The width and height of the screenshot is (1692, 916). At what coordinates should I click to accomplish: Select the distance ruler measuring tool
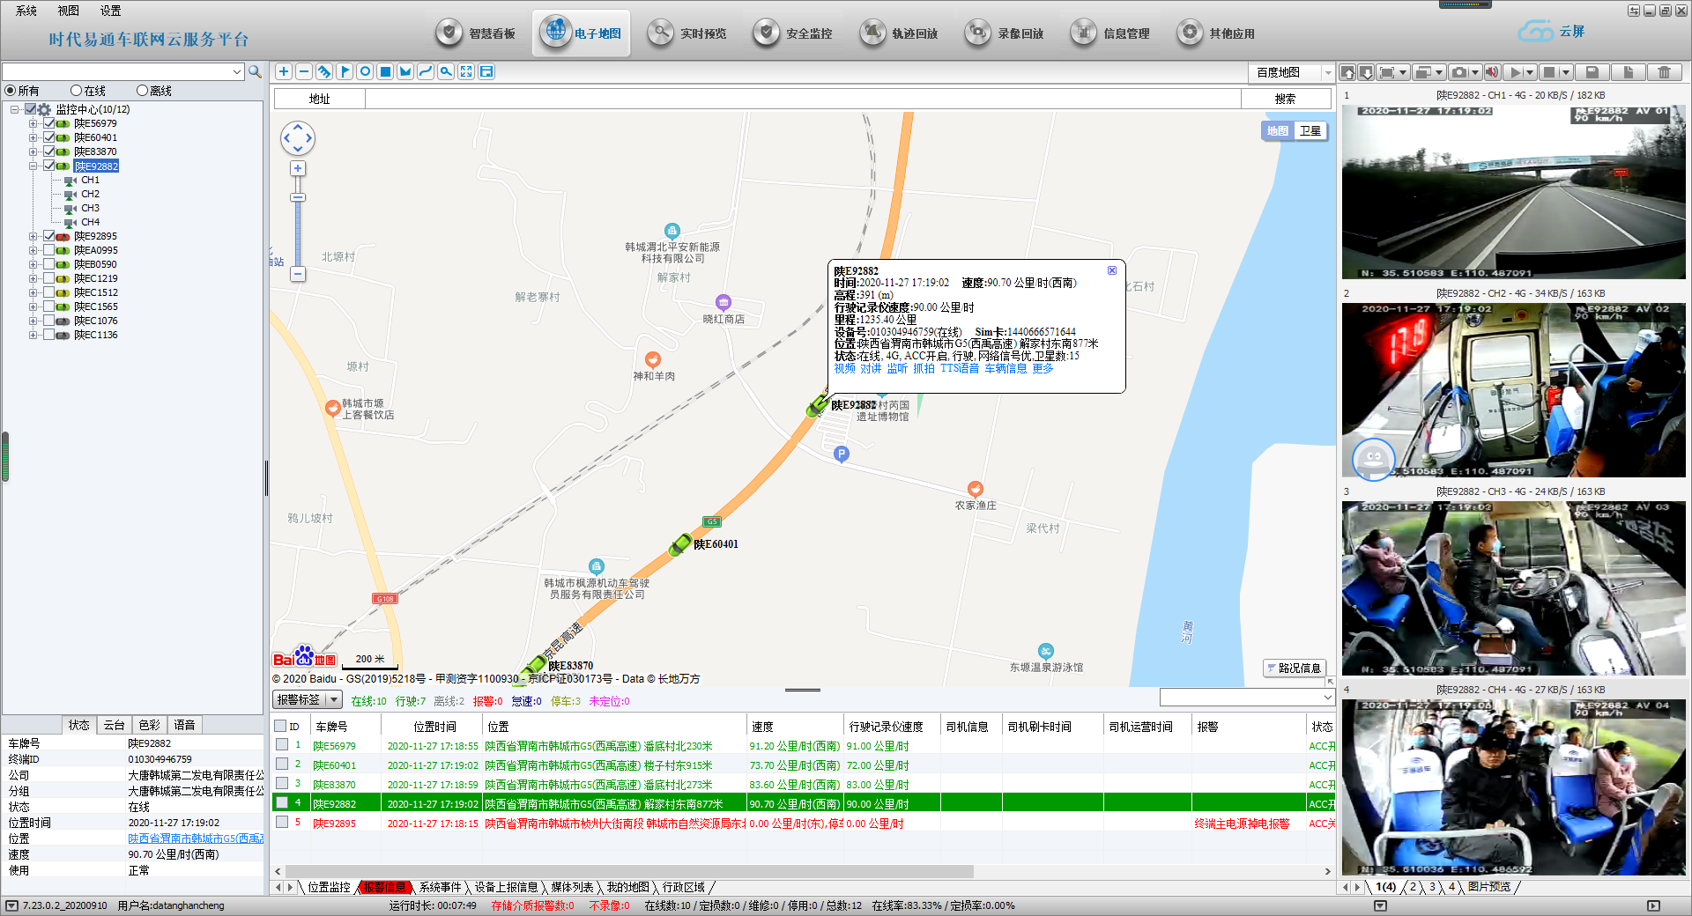(x=324, y=72)
